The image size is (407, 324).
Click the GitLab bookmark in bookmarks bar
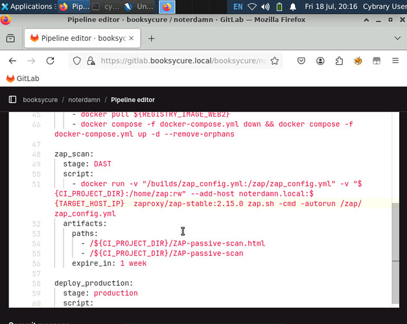coord(21,78)
